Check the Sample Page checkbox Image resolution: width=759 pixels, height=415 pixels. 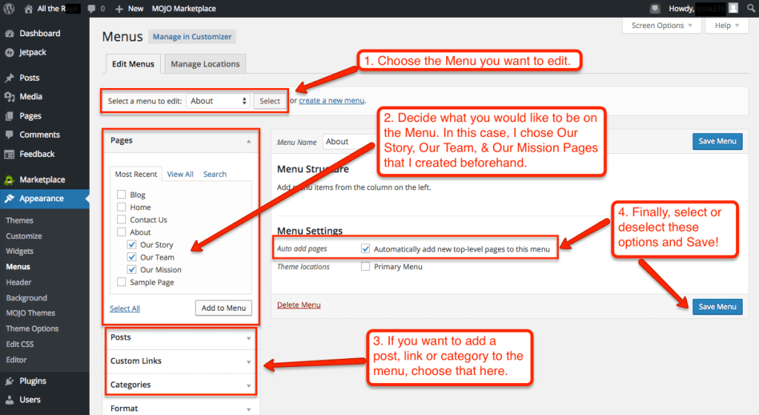122,282
